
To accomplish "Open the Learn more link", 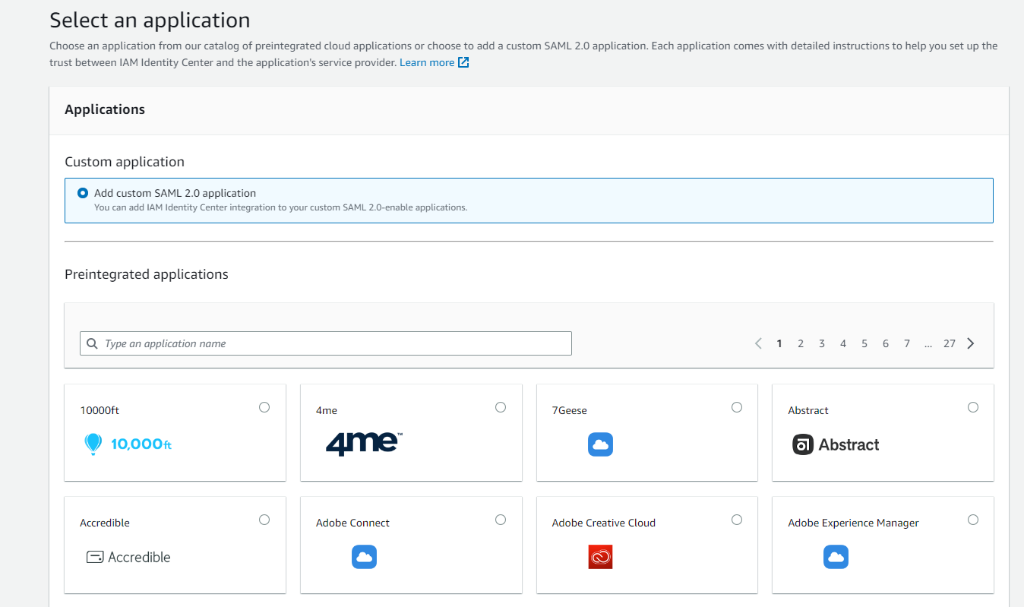I will tap(434, 62).
